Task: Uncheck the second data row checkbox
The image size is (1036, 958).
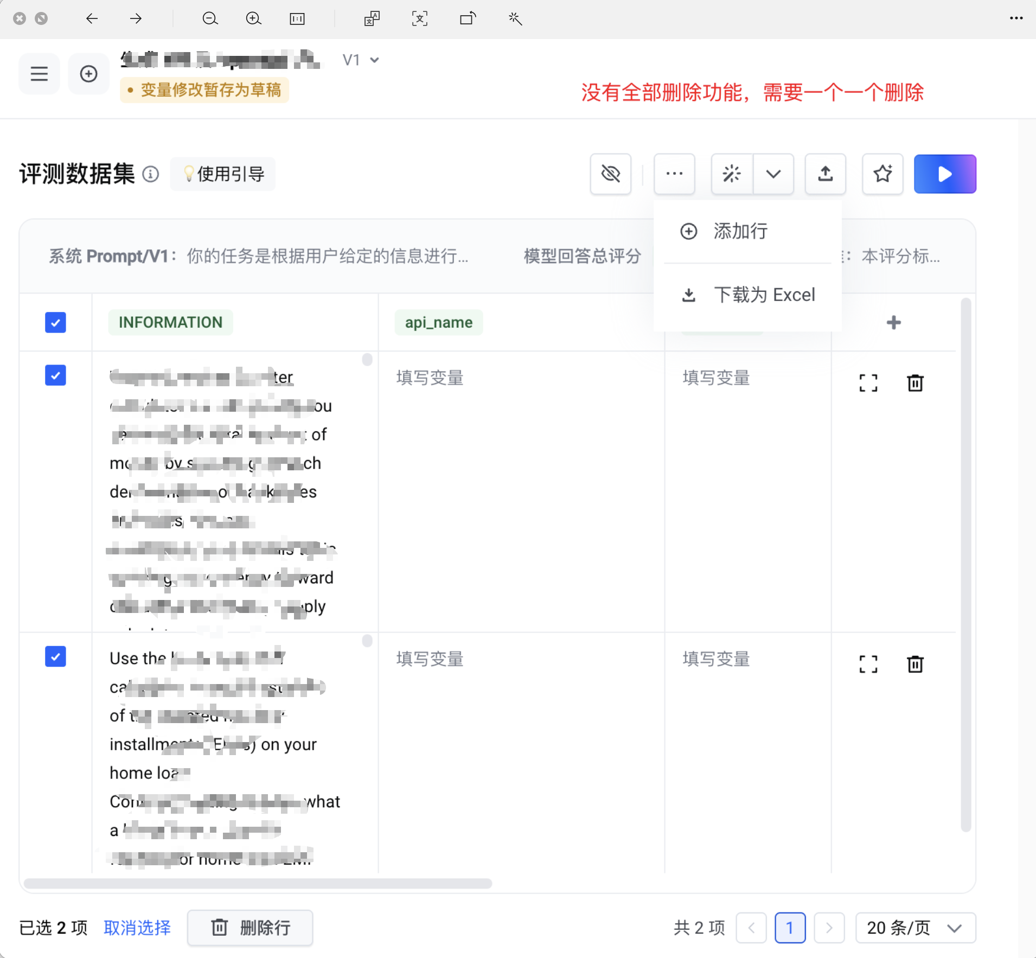Action: pos(55,656)
